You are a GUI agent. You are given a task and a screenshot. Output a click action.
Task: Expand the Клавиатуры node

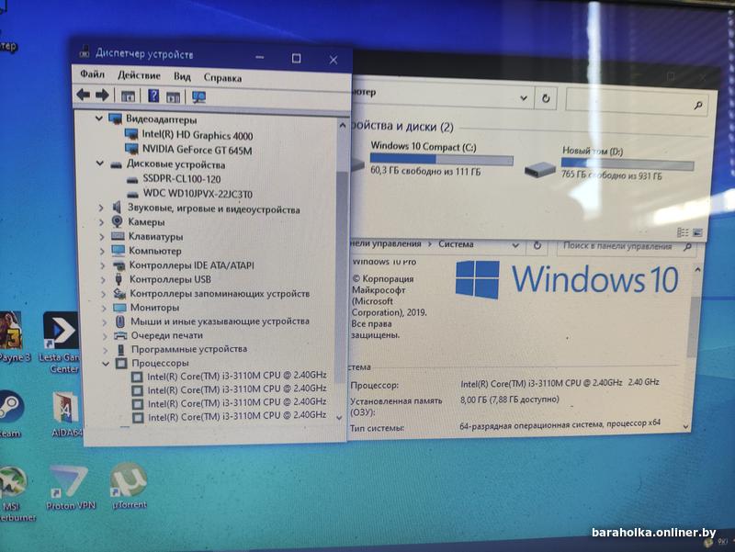(102, 237)
